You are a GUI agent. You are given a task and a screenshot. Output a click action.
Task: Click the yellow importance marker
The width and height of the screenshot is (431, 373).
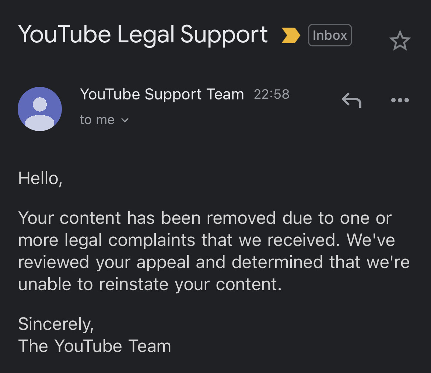click(x=291, y=35)
